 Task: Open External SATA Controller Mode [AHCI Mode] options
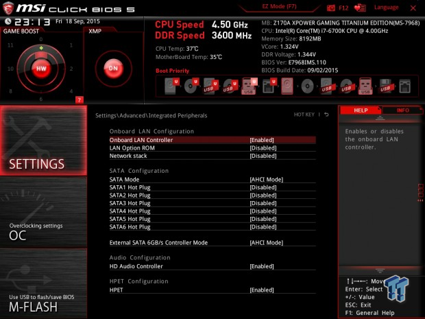coord(266,242)
